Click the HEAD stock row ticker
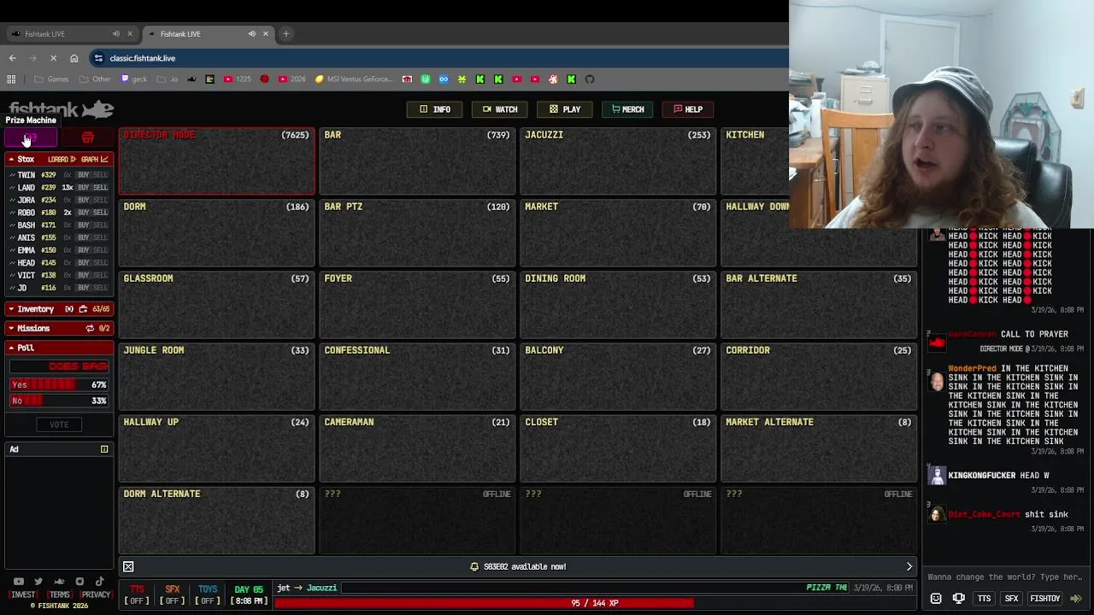The width and height of the screenshot is (1094, 615). (26, 263)
